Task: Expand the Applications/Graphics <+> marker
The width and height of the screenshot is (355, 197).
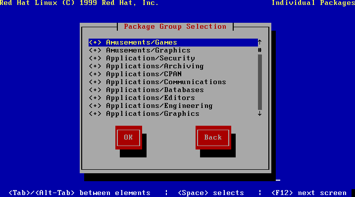Action: click(95, 114)
